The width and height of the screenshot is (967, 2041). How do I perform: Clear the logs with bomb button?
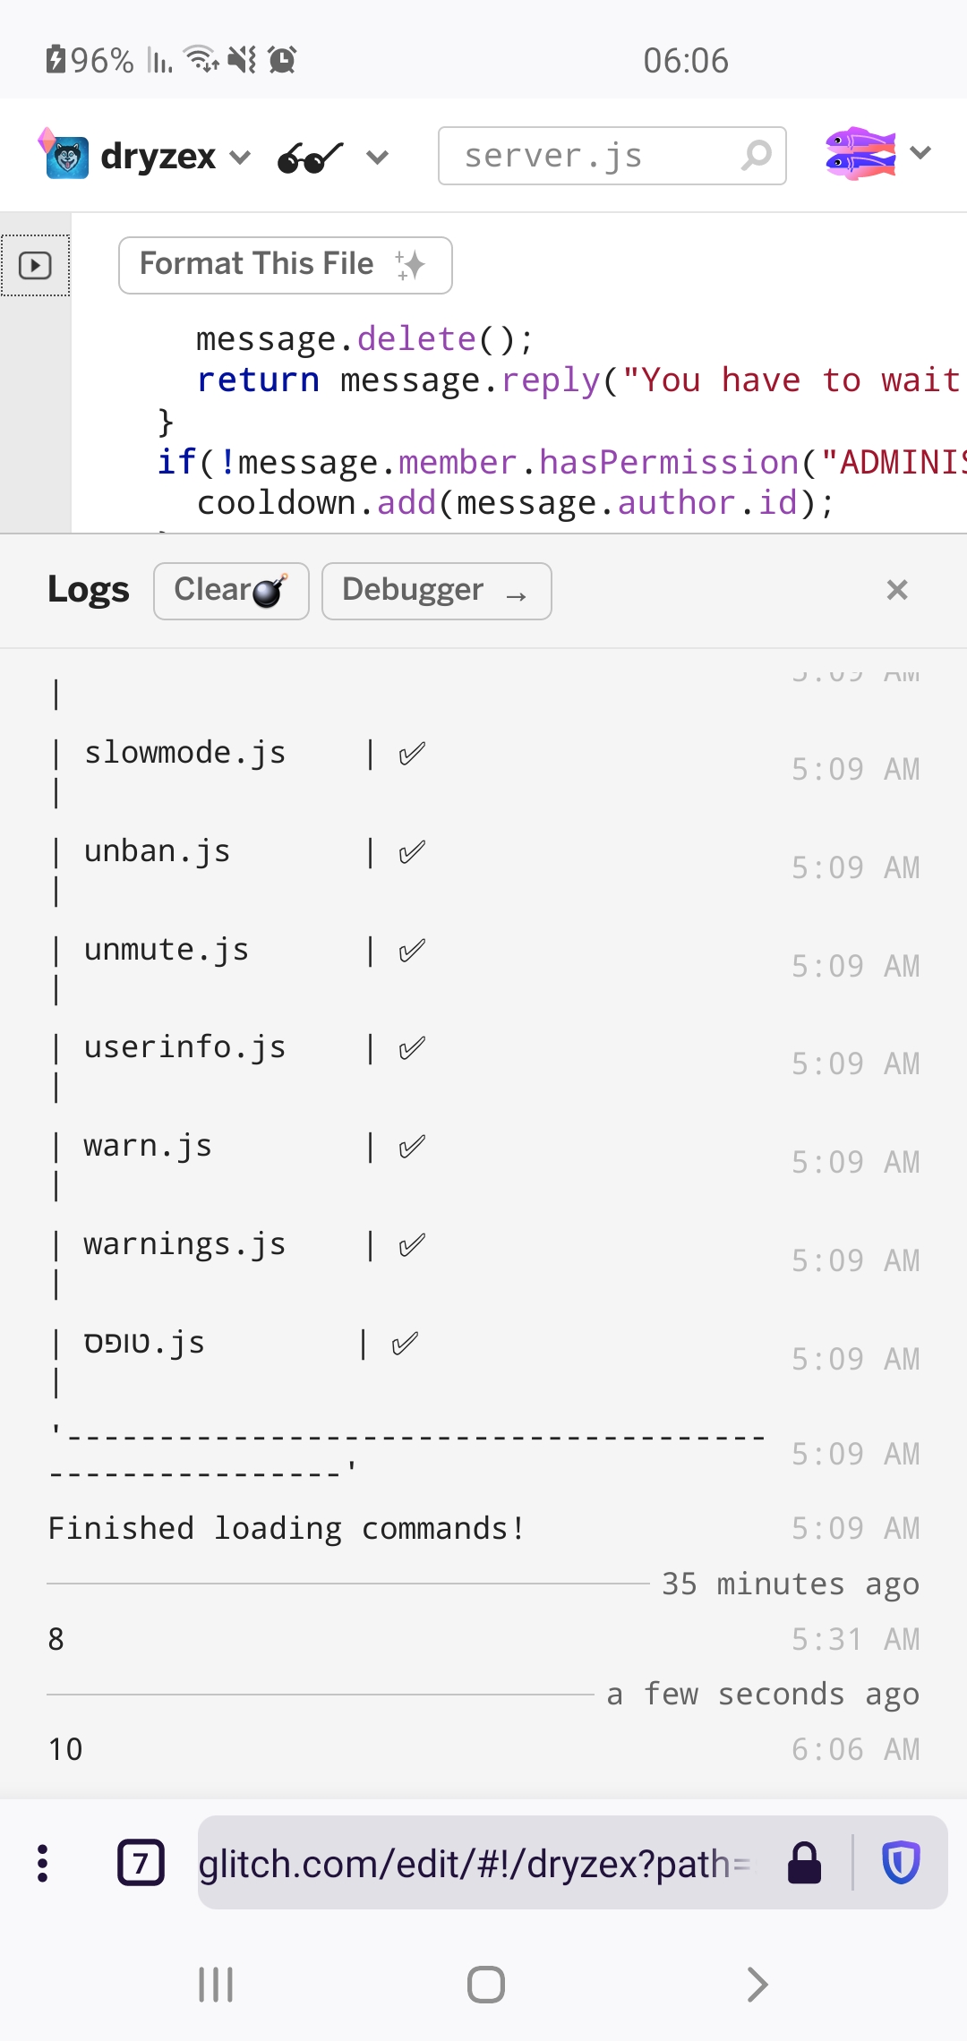(231, 591)
